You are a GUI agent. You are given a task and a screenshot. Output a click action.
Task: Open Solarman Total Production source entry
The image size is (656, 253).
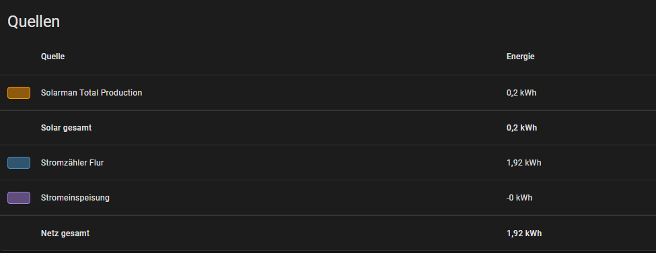(328, 93)
